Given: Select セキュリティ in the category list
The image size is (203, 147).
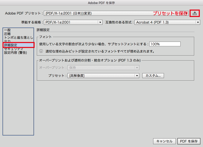Looking at the screenshot, I should coord(14,49).
